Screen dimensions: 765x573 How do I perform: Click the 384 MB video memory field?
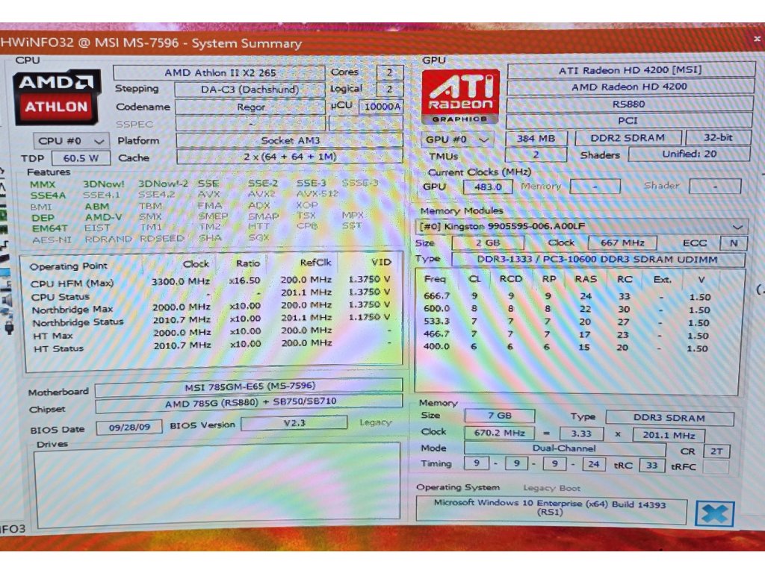(x=536, y=138)
